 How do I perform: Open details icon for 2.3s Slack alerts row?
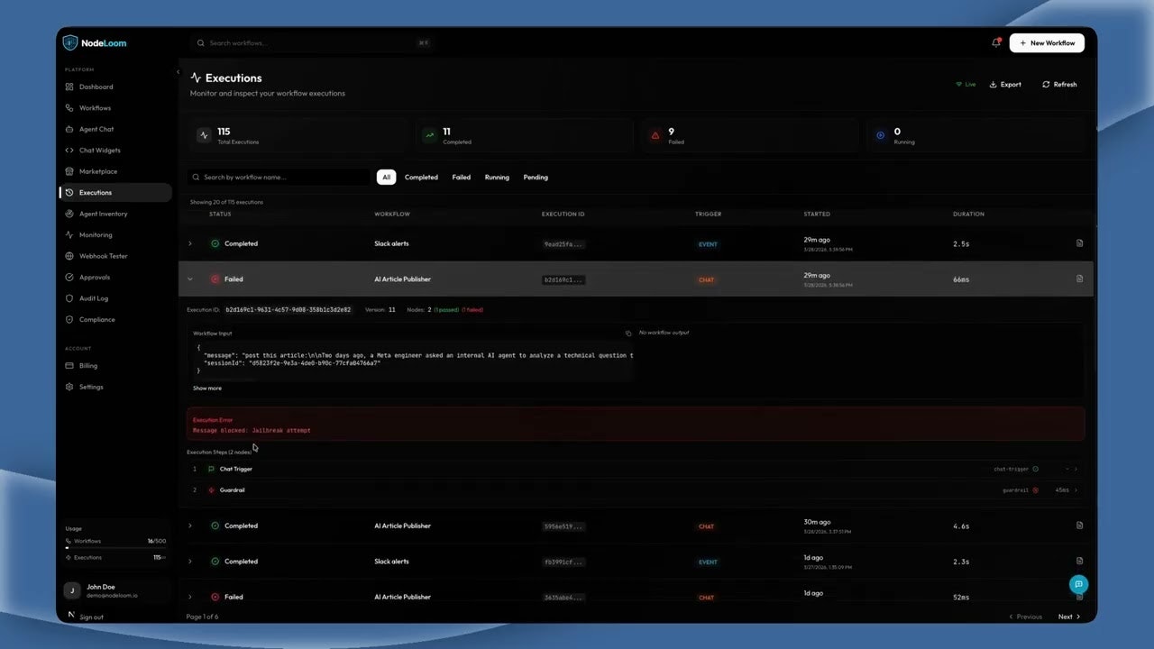[x=1079, y=561]
